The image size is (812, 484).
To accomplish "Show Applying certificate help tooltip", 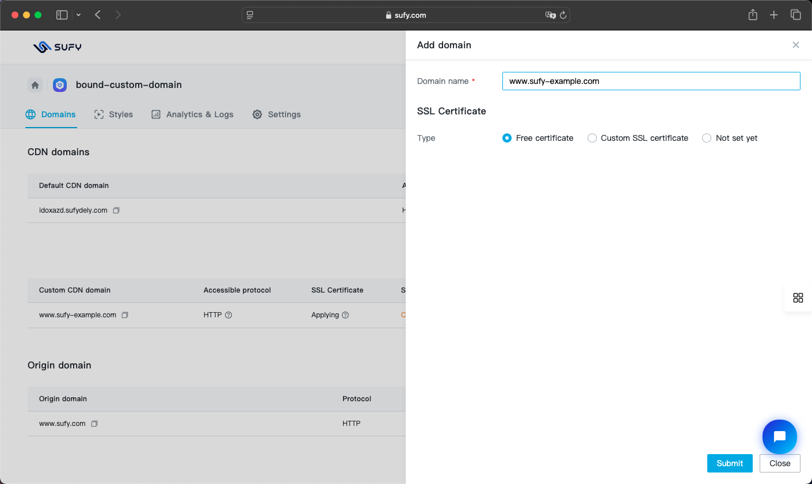I will point(345,315).
